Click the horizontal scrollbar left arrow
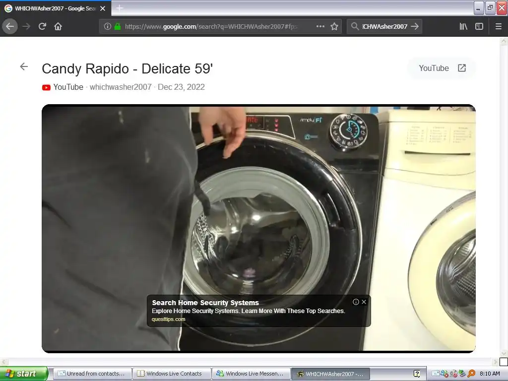 3,362
